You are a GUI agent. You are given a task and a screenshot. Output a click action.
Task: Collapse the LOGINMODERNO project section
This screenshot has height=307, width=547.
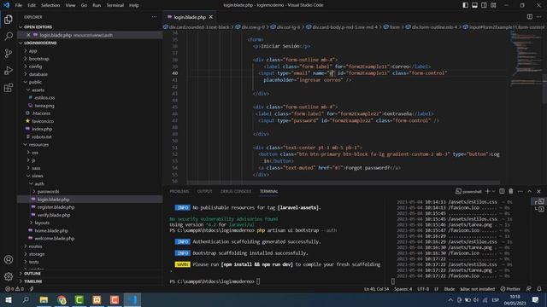coord(40,43)
